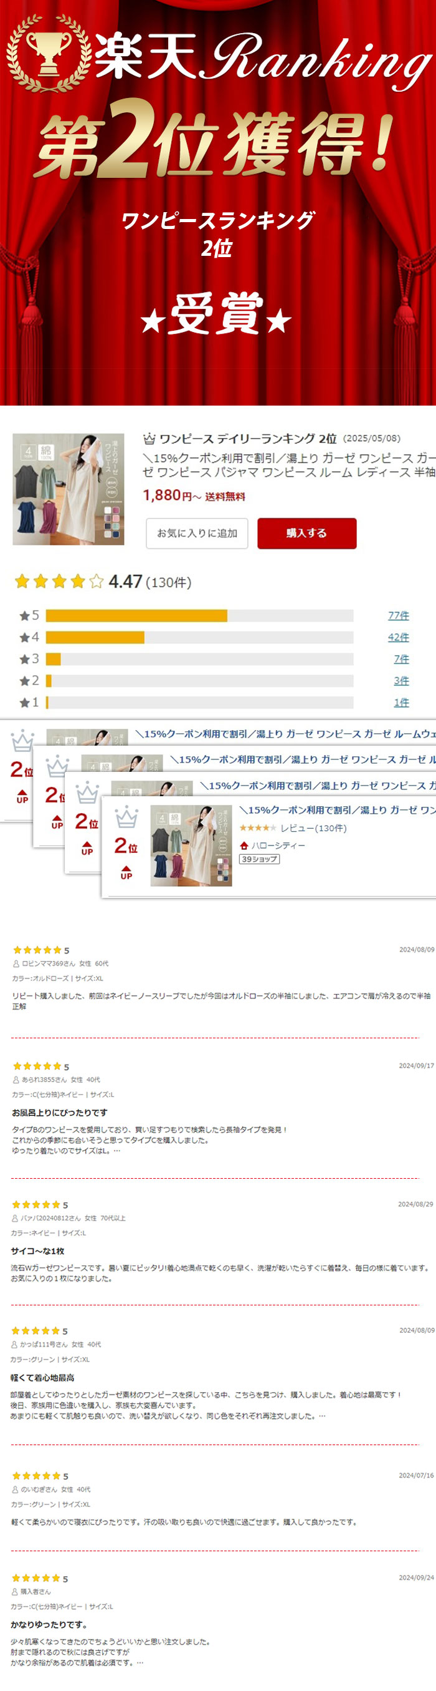Click the crown icon on front ranking card

126,818
